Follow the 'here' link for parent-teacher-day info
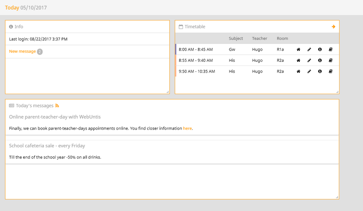Viewport: 363px width, 211px height. [187, 128]
